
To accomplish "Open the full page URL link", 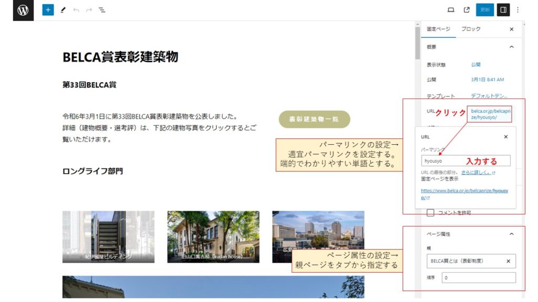I will click(x=464, y=194).
